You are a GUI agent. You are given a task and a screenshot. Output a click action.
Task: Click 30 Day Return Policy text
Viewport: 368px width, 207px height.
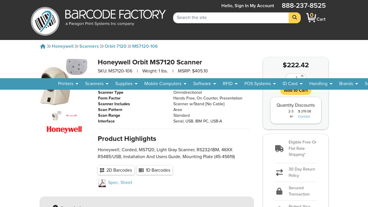point(302,172)
